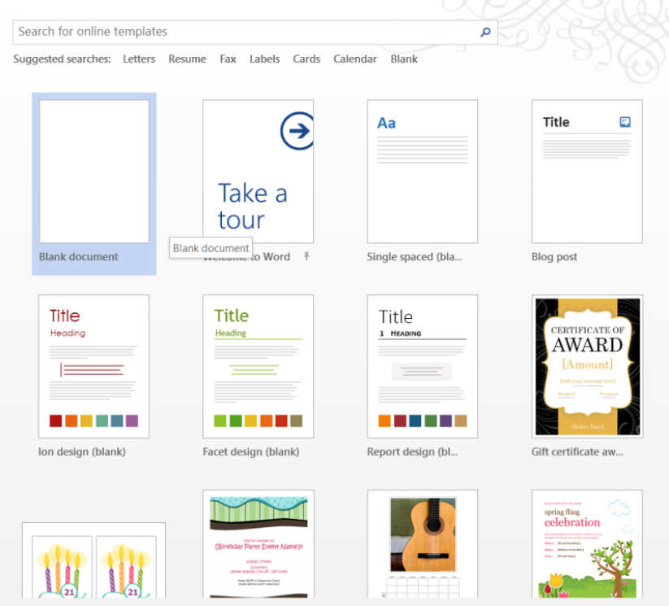Click the search magnifier icon
The width and height of the screenshot is (669, 606).
click(x=485, y=33)
